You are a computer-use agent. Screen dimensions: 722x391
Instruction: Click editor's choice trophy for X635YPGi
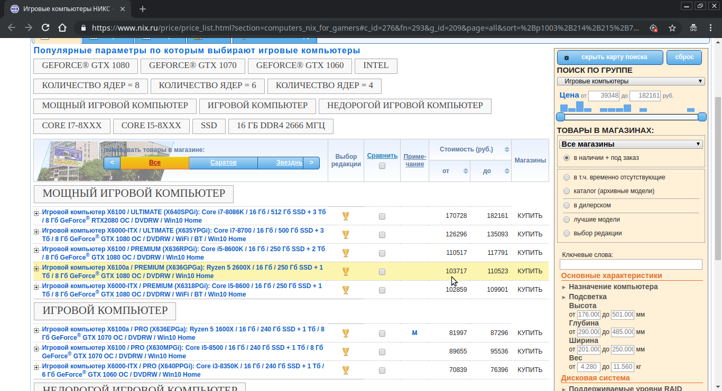coord(346,234)
